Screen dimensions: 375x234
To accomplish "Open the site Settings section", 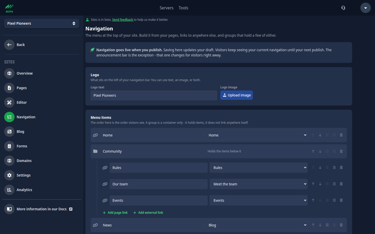I will pyautogui.click(x=42, y=175).
